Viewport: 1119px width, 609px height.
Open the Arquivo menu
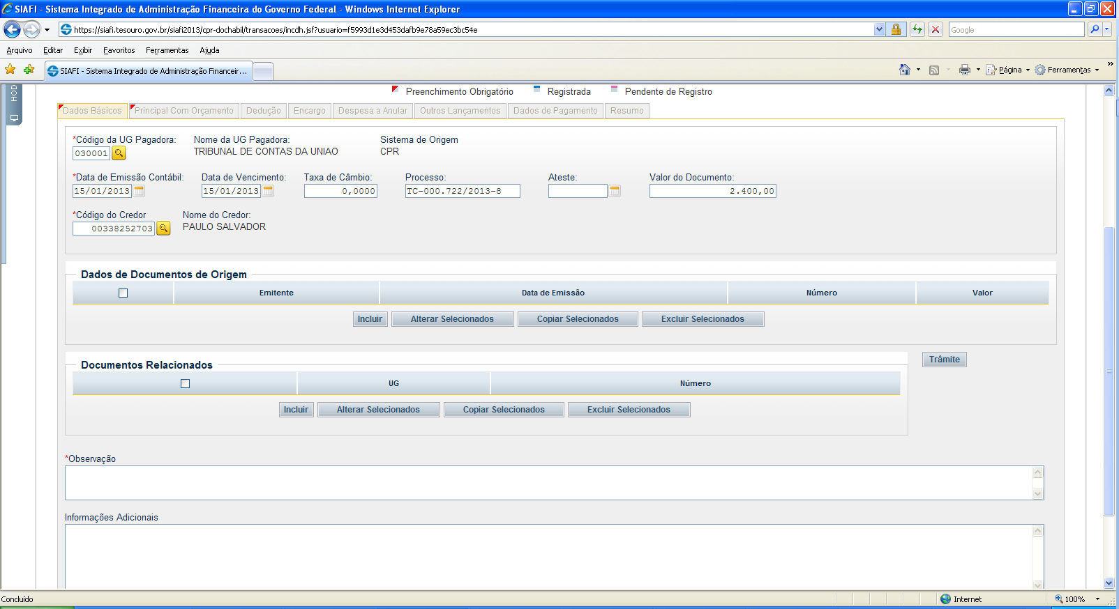(x=20, y=50)
